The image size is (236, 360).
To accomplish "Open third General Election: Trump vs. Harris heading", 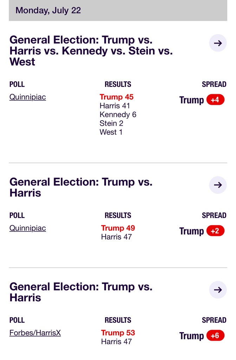I will point(81,292).
